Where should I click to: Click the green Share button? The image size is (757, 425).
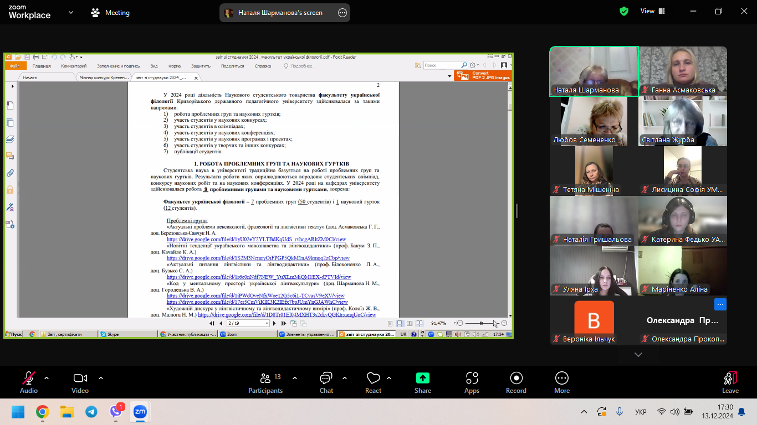point(423,383)
